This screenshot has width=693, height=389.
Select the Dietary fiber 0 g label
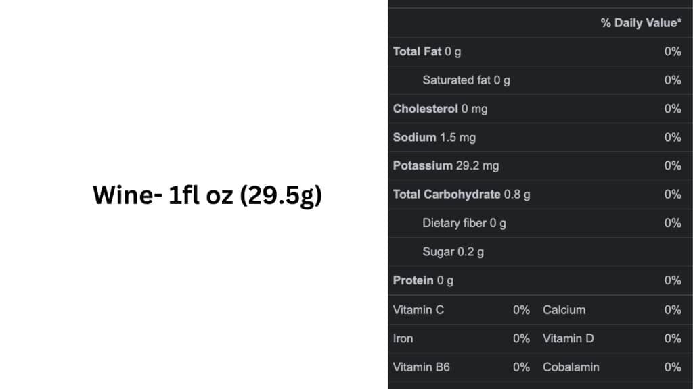pos(464,223)
